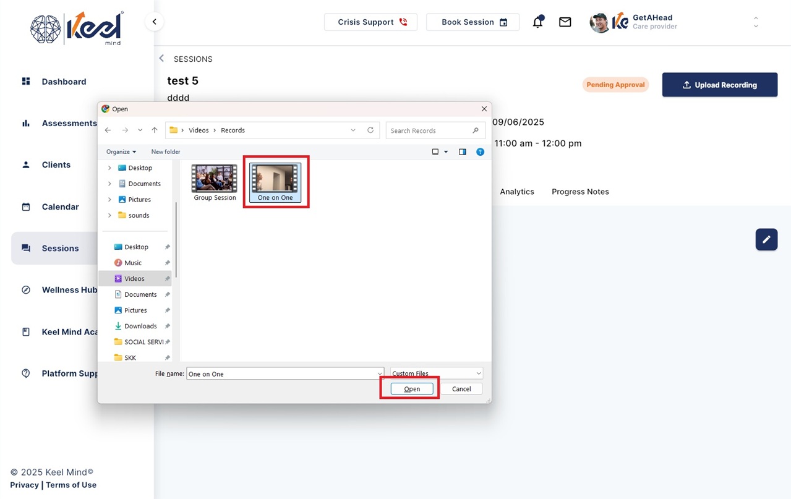Switch to the Progress Notes tab
This screenshot has width=791, height=499.
point(580,192)
